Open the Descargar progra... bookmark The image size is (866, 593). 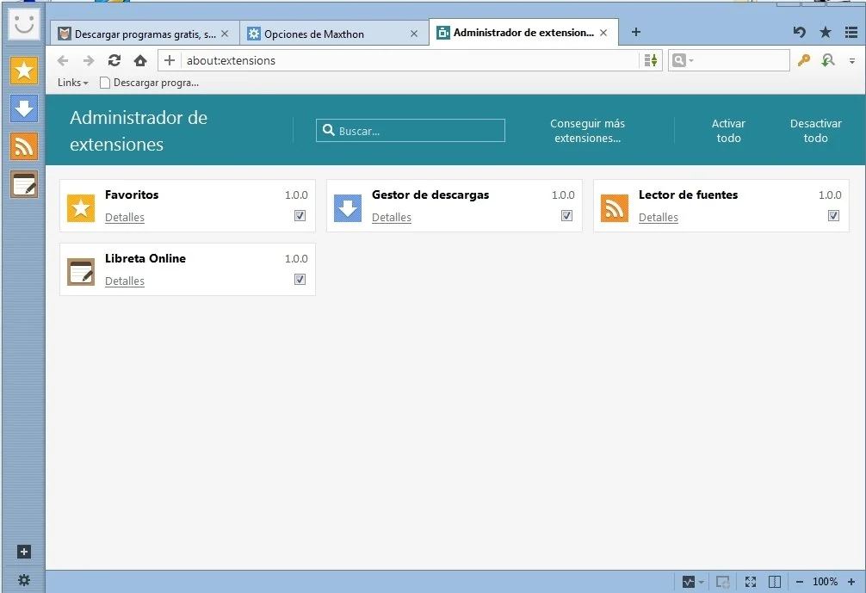coord(149,83)
